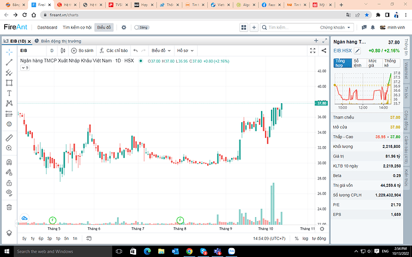412x257 pixels.
Task: Open the notifications bell
Action: pyautogui.click(x=373, y=27)
